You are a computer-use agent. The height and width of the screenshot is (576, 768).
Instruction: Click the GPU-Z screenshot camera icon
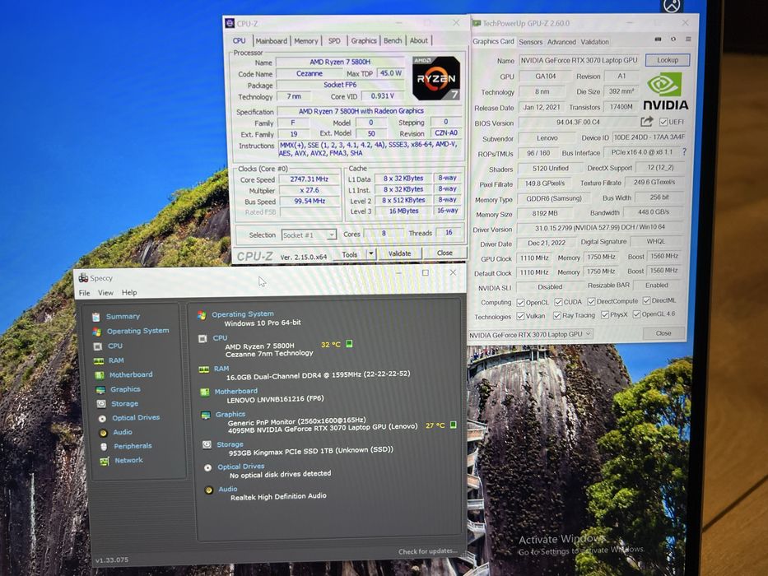658,39
